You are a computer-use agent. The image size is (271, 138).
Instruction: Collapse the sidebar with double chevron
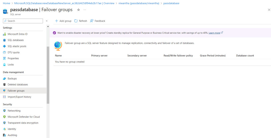pyautogui.click(x=47, y=21)
